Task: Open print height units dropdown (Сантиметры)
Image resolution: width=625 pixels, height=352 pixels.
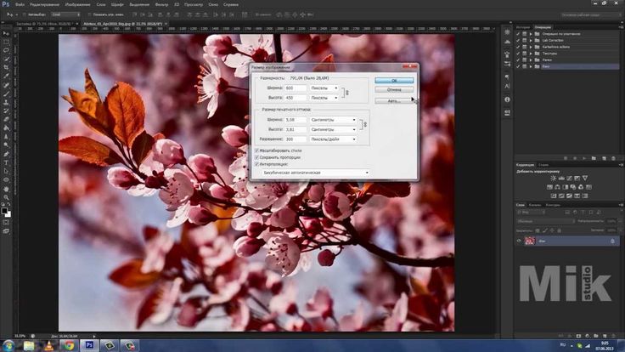Action: (x=333, y=130)
